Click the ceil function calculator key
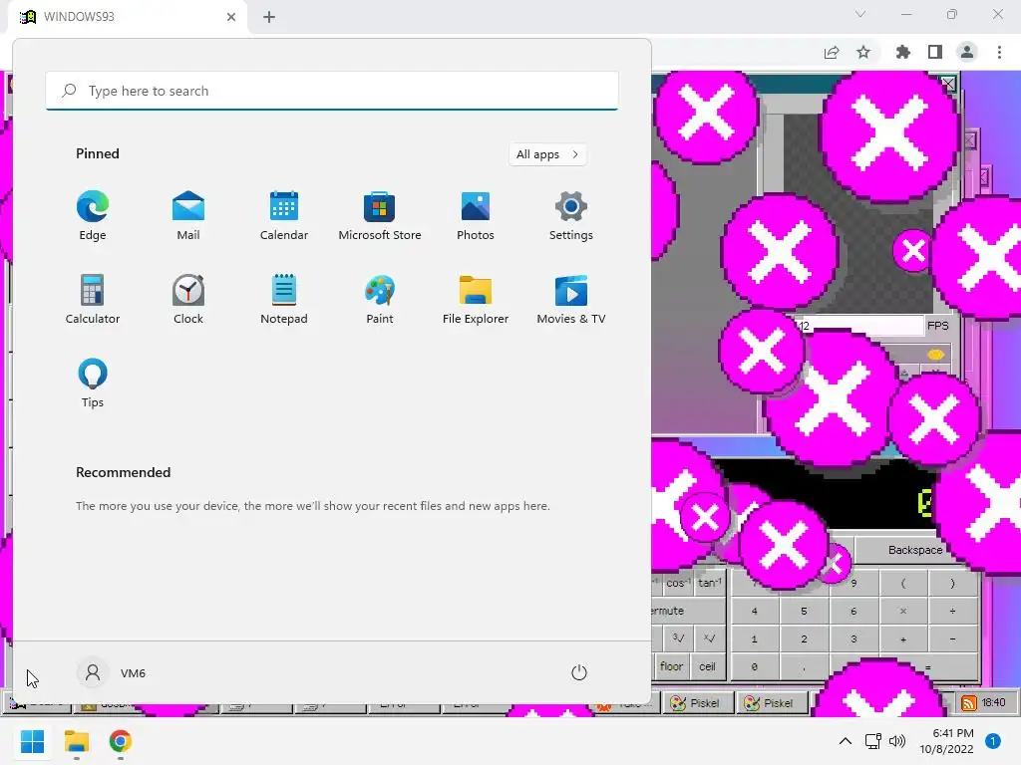 click(x=707, y=666)
